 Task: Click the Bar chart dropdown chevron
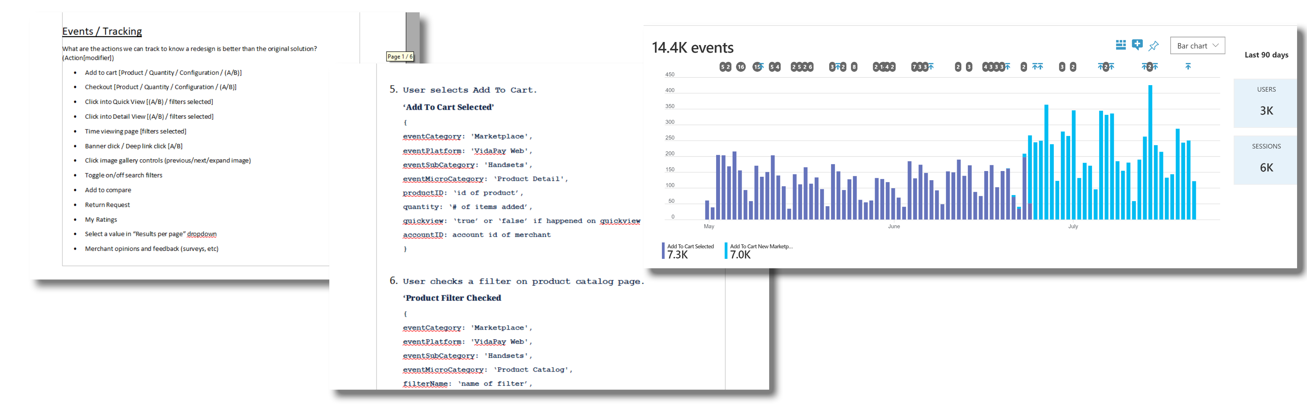[x=1216, y=46]
